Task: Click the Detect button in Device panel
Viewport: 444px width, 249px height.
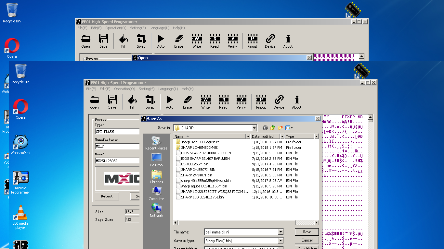Action: pyautogui.click(x=107, y=196)
